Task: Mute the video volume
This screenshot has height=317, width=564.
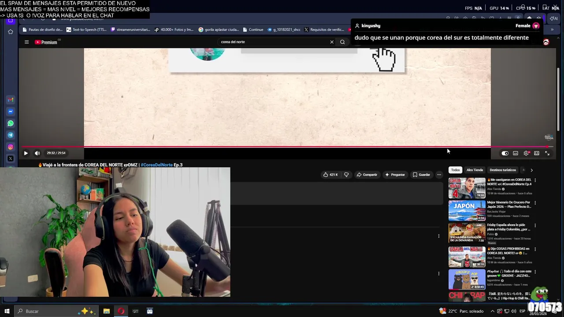Action: pos(37,153)
